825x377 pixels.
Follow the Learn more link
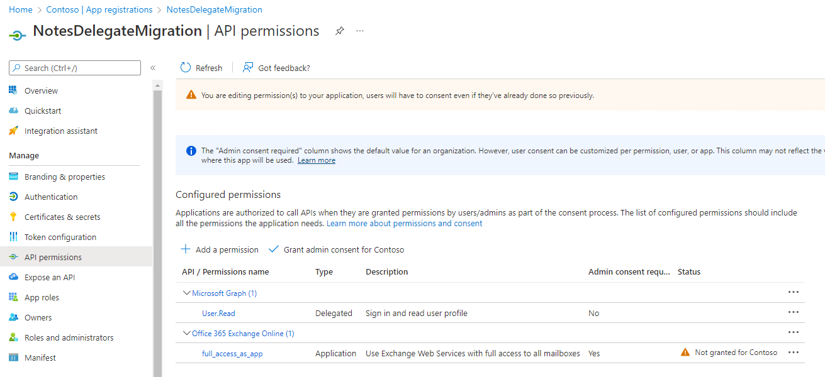click(x=316, y=160)
